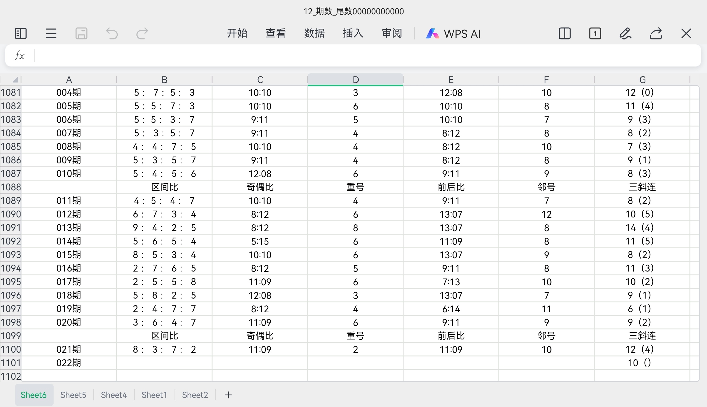Share the current spreadsheet
The width and height of the screenshot is (707, 407).
click(656, 33)
